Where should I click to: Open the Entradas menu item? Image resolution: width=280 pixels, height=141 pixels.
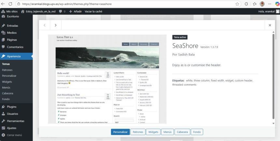click(x=12, y=26)
